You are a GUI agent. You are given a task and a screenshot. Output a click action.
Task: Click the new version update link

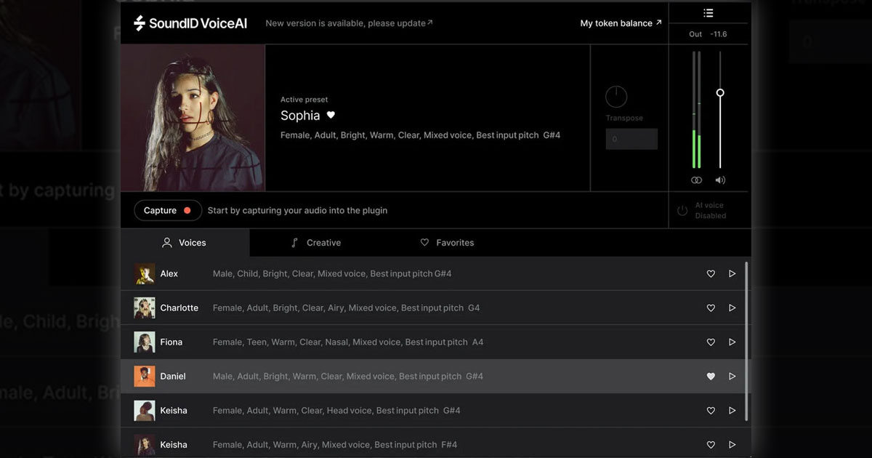[349, 23]
